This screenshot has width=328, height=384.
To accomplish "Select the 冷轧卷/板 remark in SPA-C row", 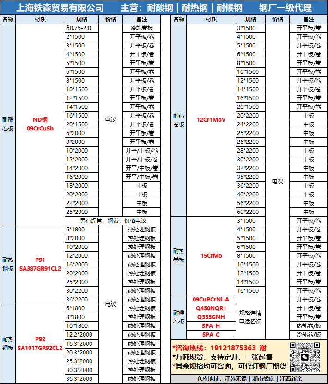I will [x=308, y=335].
